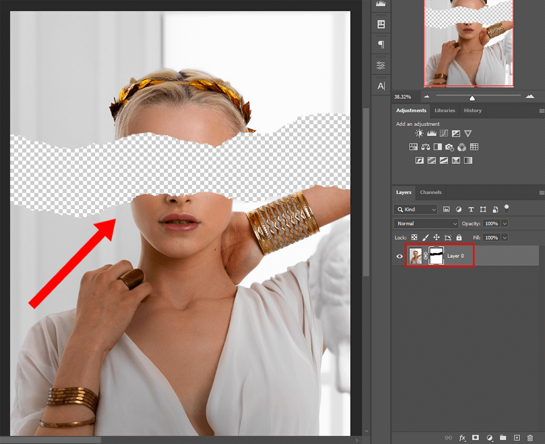Create a new layer group
This screenshot has height=444, width=545.
pos(503,438)
